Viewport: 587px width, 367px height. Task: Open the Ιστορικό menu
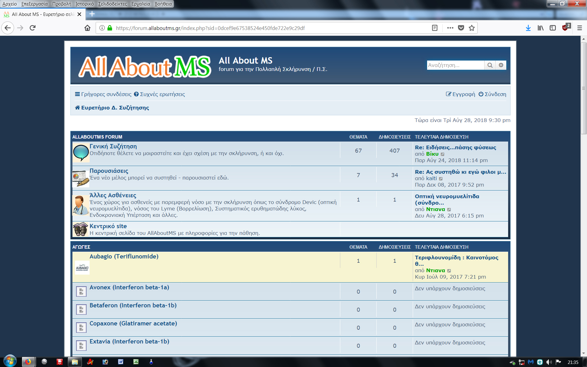click(85, 4)
